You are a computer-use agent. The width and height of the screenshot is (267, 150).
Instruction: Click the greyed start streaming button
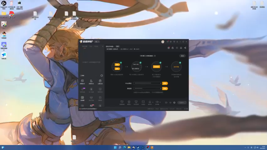(x=182, y=103)
